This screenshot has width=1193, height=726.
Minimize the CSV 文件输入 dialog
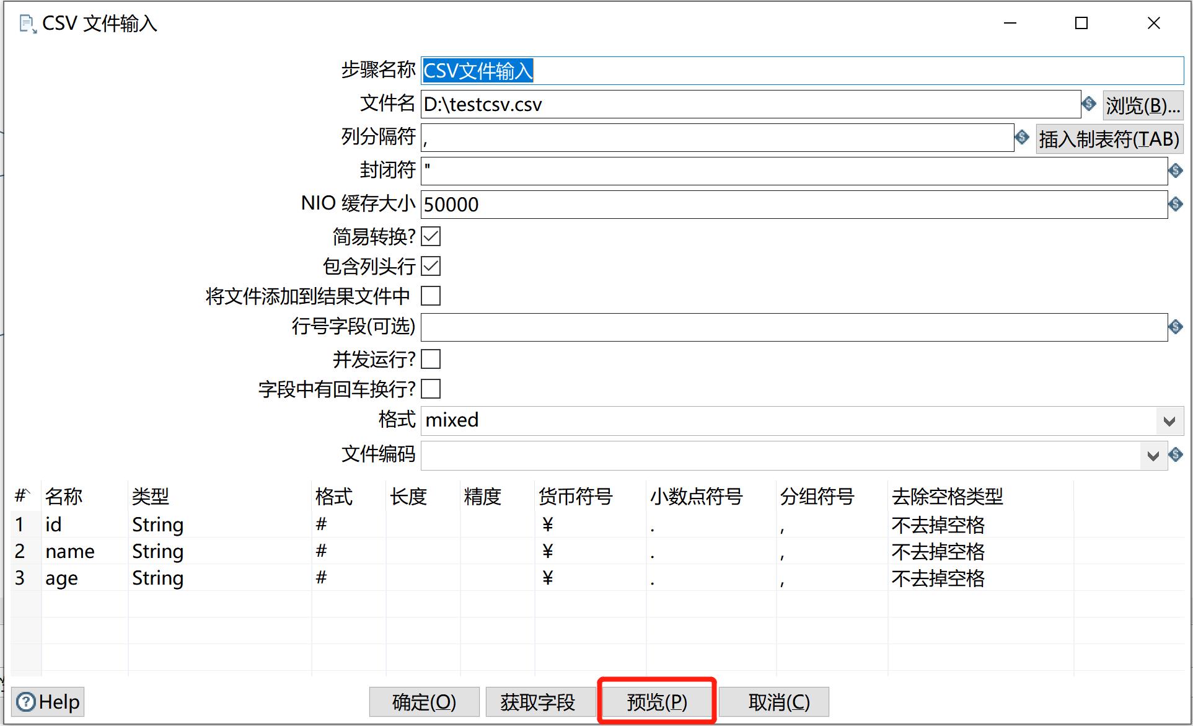coord(1010,24)
